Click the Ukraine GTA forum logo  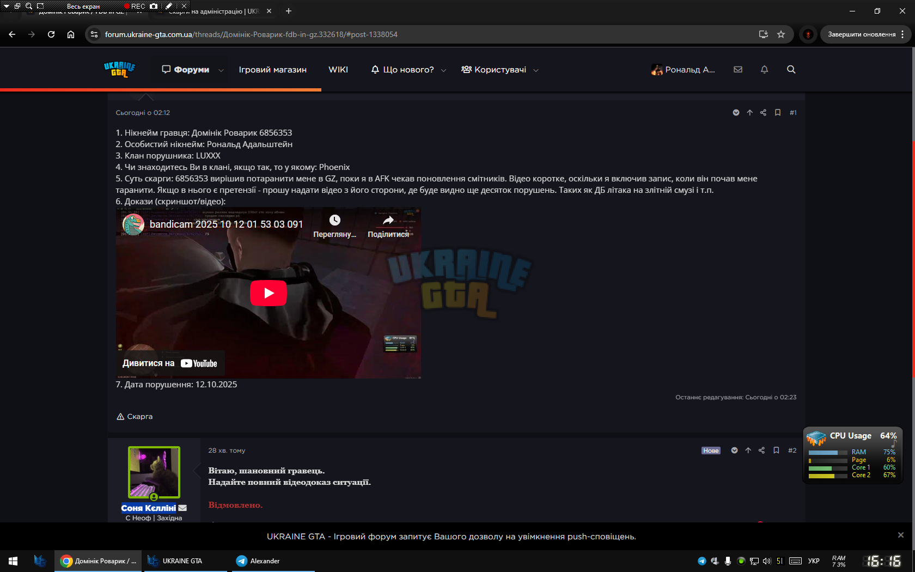[119, 69]
